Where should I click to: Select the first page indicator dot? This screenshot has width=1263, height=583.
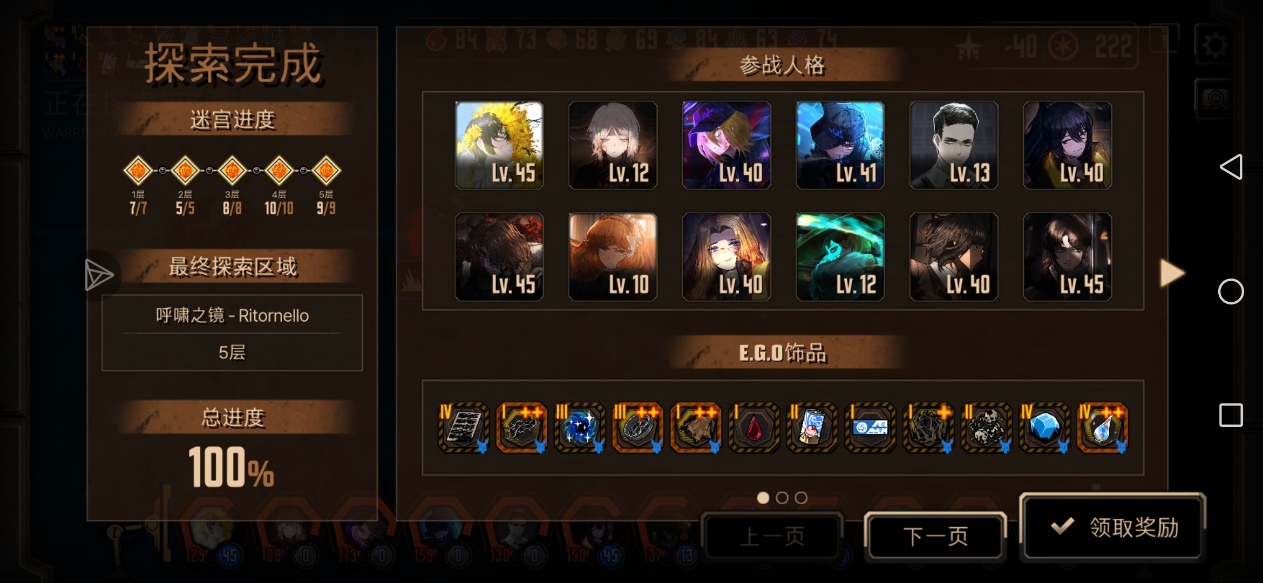(x=763, y=498)
